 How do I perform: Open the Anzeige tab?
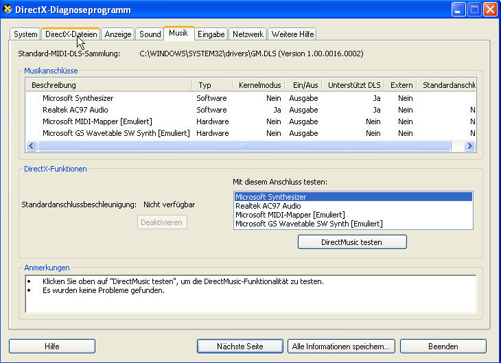(118, 34)
